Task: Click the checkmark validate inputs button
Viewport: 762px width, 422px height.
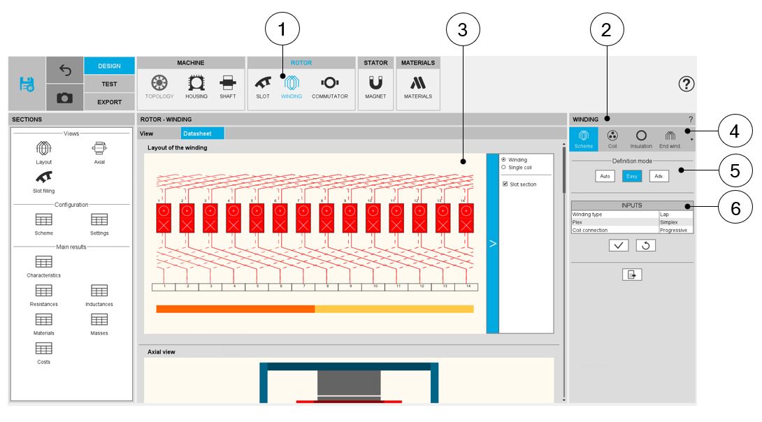Action: point(619,245)
